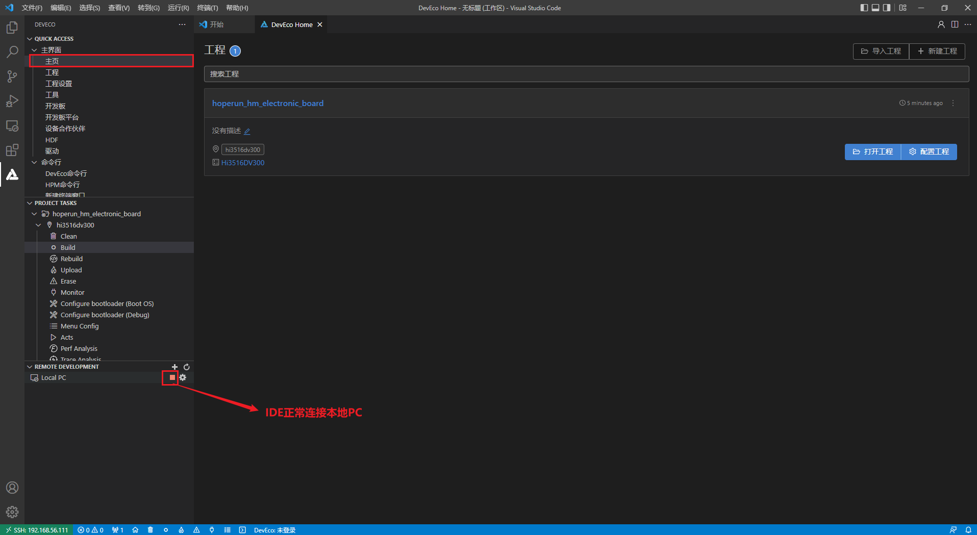Click the Build circle icon in status bar
This screenshot has height=535, width=977.
pos(166,530)
